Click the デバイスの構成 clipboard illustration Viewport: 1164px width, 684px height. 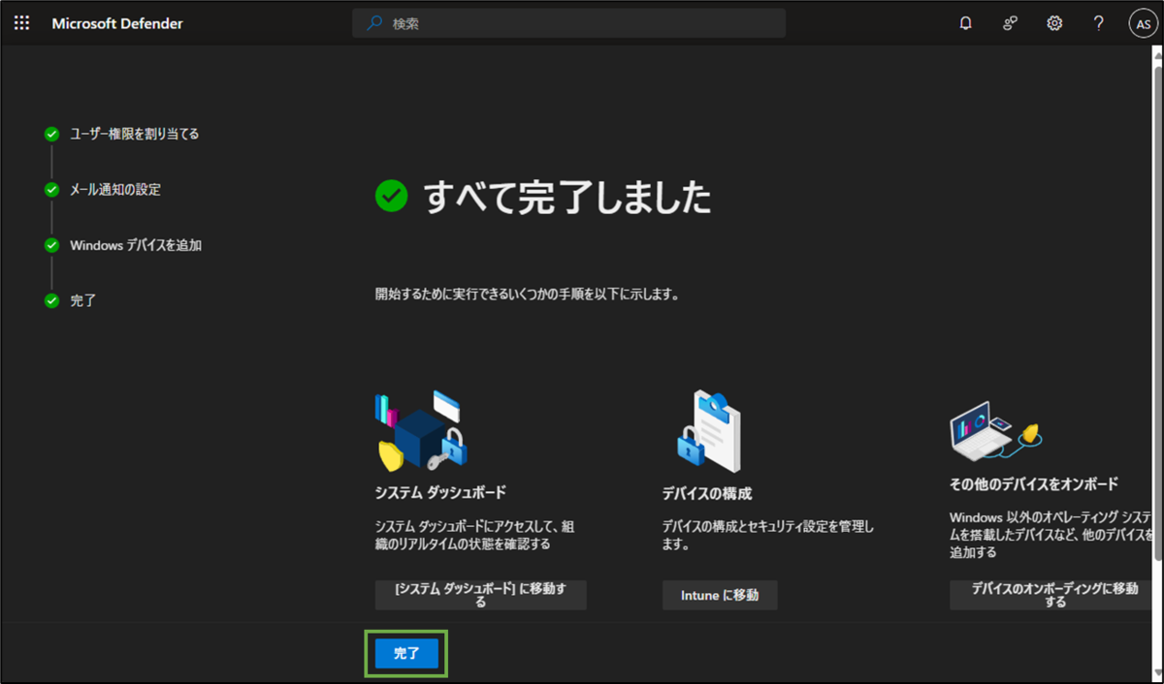707,429
